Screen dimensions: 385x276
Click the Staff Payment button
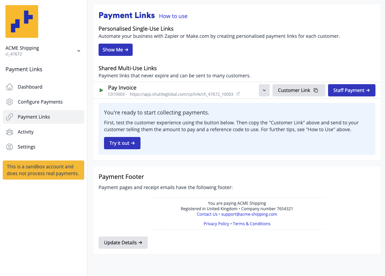pyautogui.click(x=351, y=90)
